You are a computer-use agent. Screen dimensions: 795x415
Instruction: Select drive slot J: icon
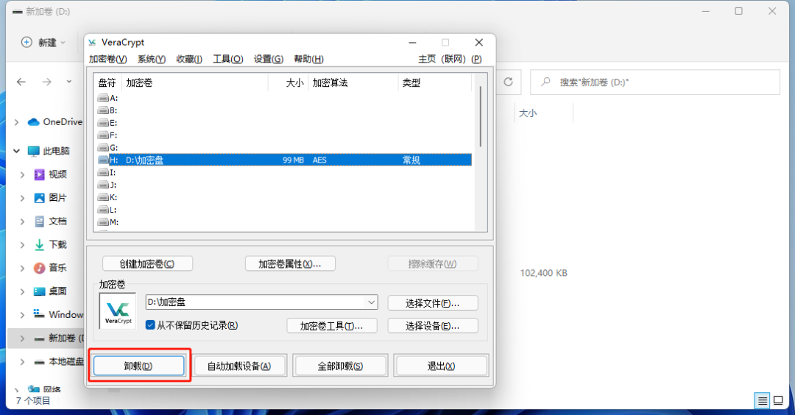pyautogui.click(x=103, y=185)
